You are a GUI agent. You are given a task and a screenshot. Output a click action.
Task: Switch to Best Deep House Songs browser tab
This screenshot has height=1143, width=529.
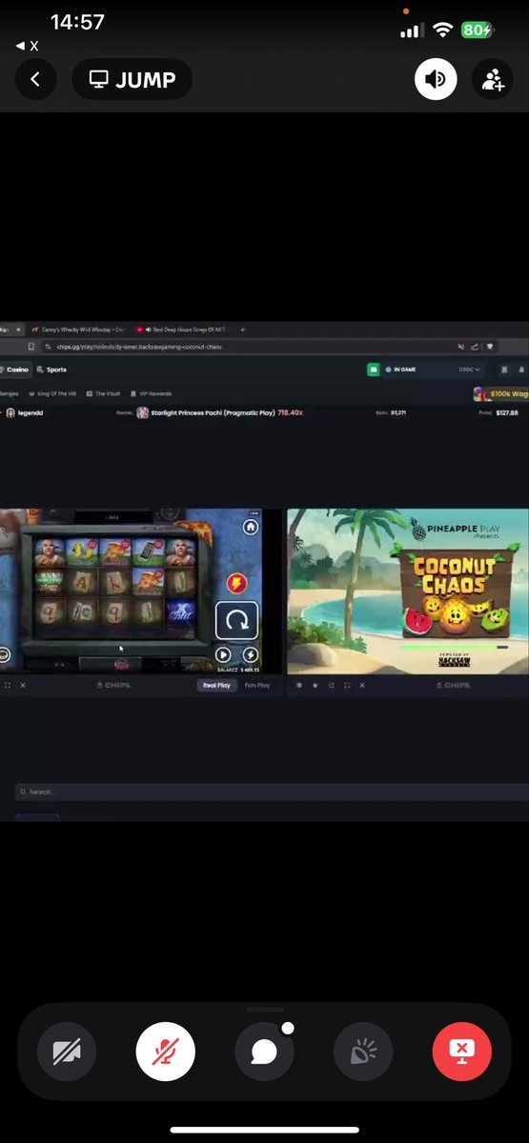[181, 330]
